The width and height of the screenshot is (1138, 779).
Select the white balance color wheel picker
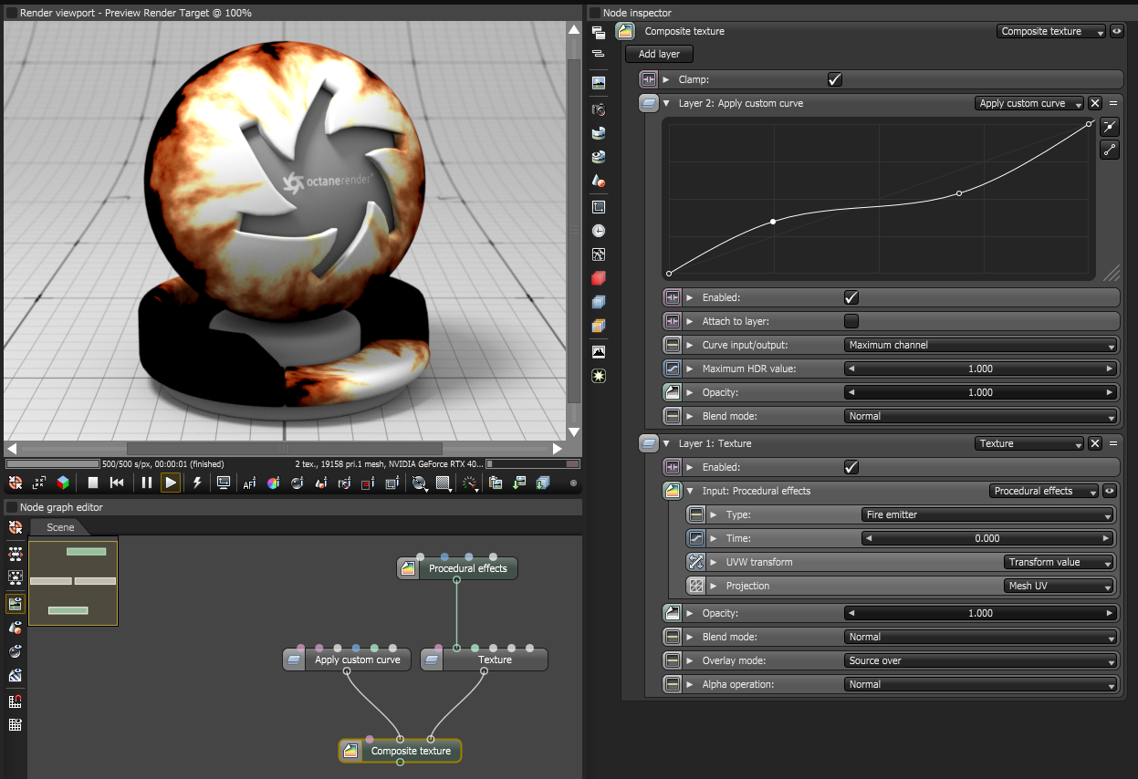coord(273,483)
